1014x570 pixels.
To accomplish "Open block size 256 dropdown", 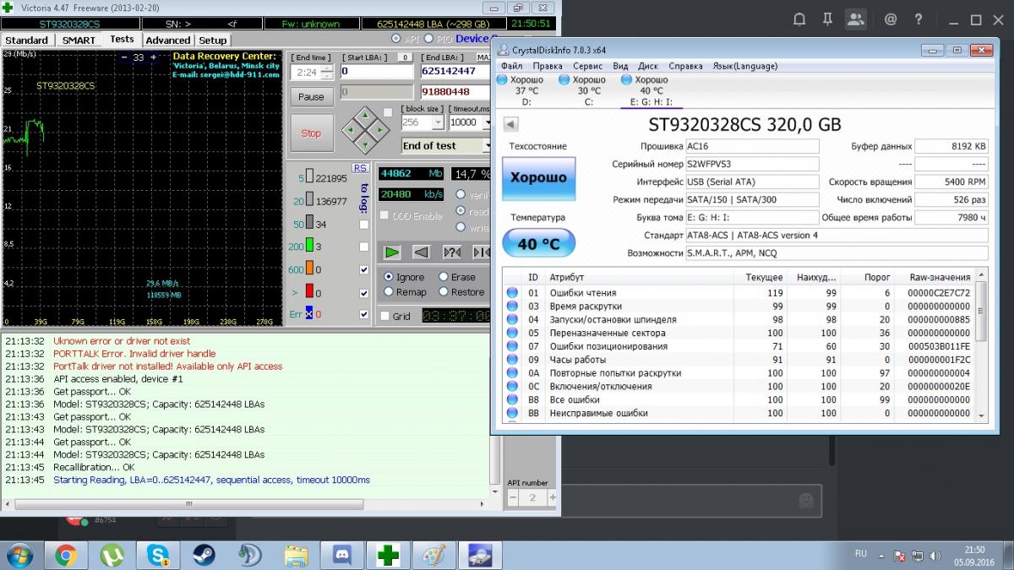I will pyautogui.click(x=438, y=122).
